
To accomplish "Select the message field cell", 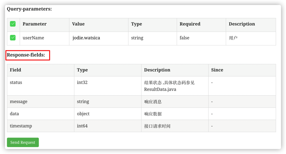I will 41,102.
